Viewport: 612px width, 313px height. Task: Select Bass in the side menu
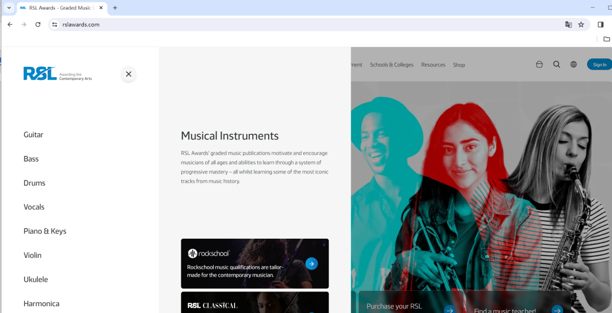point(31,159)
